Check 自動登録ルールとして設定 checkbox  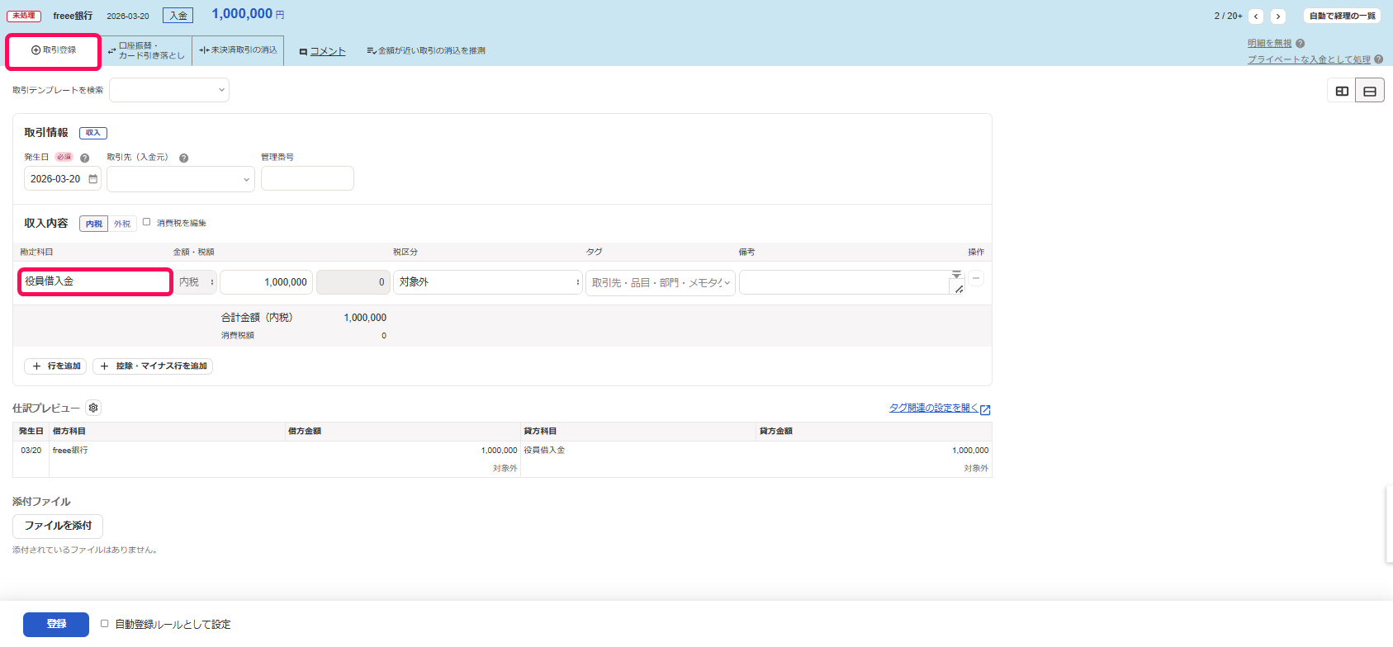pyautogui.click(x=104, y=624)
